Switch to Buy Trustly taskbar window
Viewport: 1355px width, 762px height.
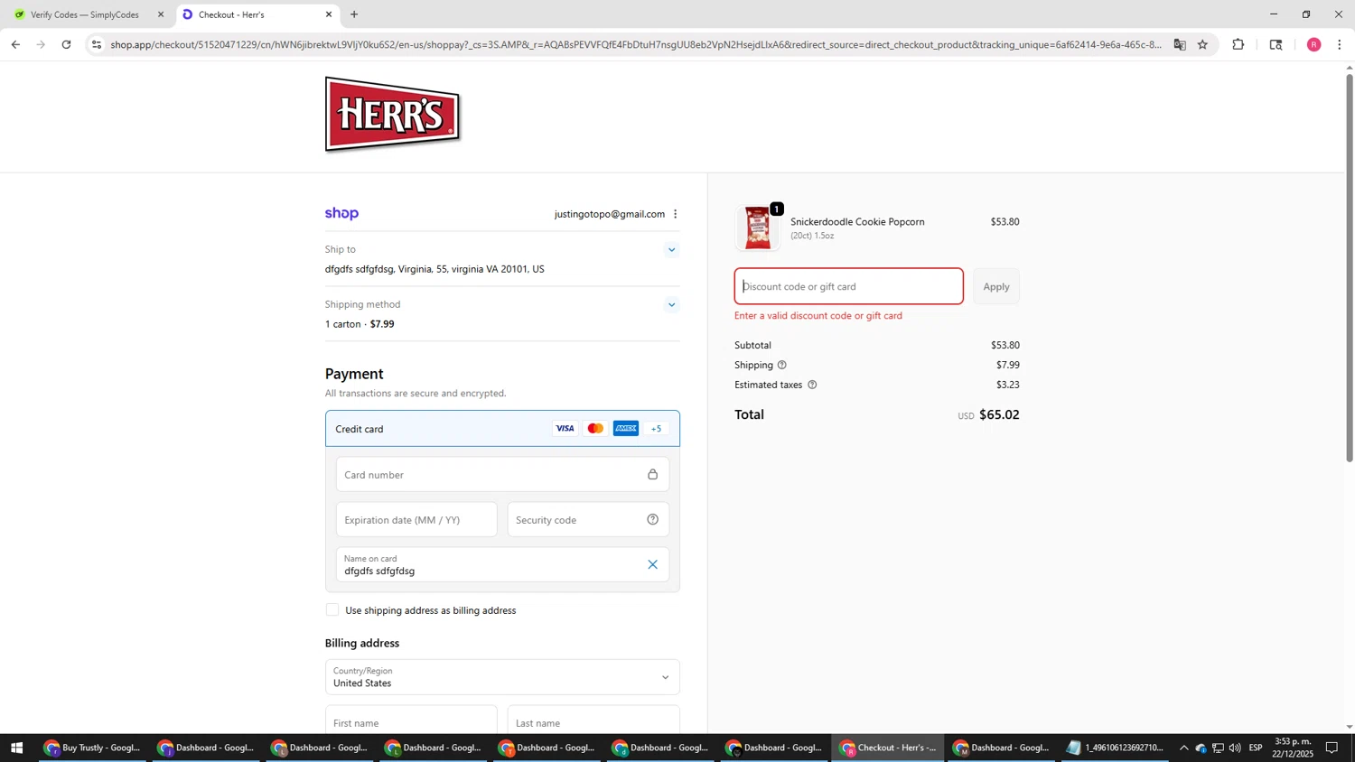tap(92, 748)
